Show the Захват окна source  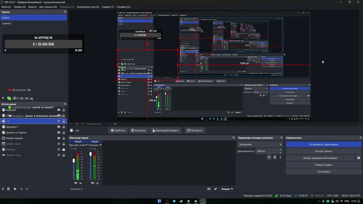(59, 144)
